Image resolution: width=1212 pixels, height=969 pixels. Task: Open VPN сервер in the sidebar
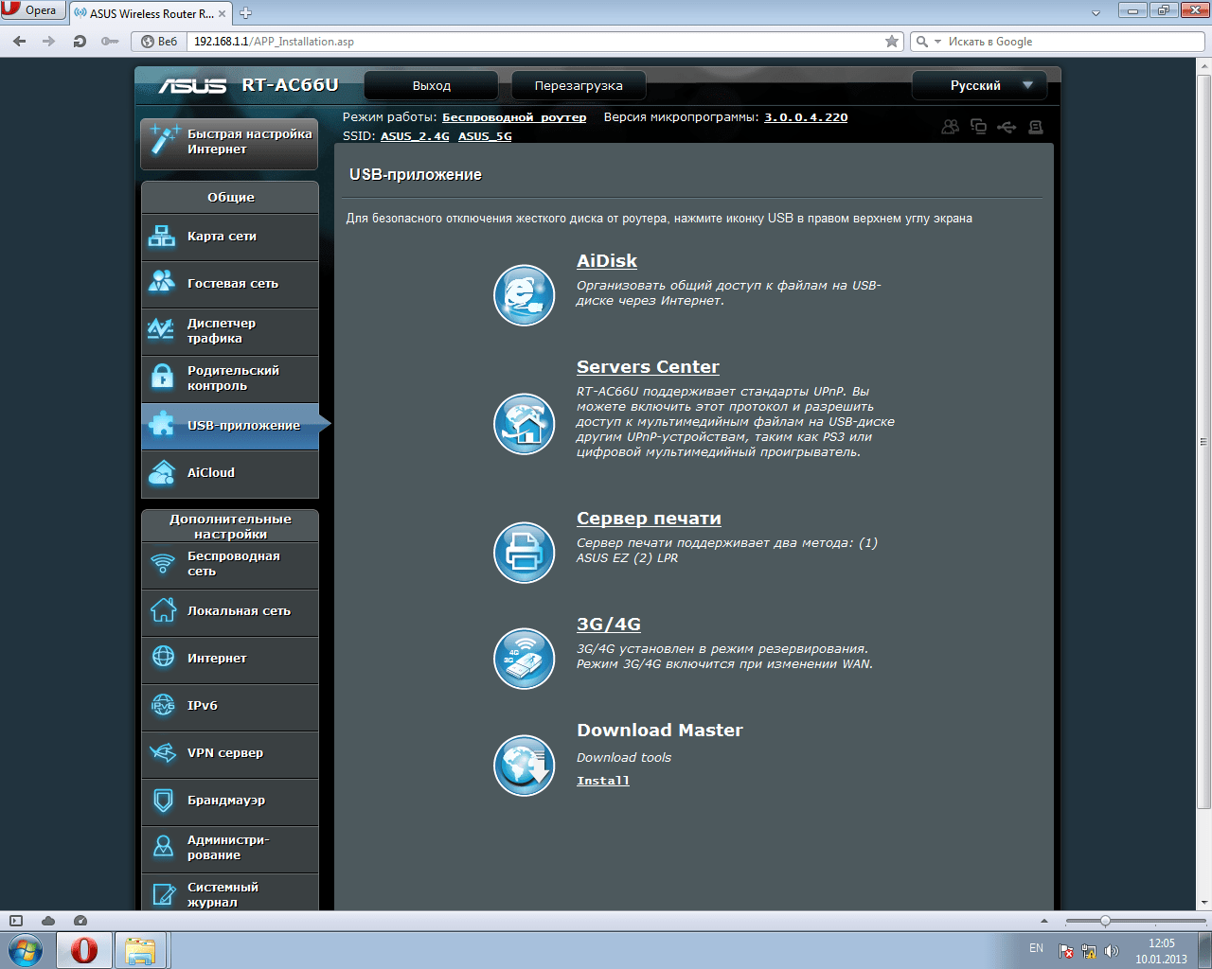230,753
